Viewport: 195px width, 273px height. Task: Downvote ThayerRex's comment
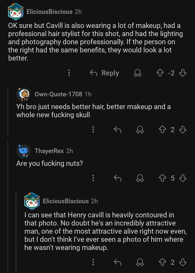[x=183, y=178]
